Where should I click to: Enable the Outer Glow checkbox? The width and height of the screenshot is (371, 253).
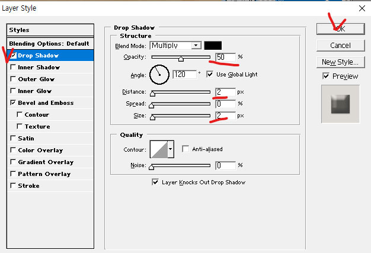[x=13, y=79]
